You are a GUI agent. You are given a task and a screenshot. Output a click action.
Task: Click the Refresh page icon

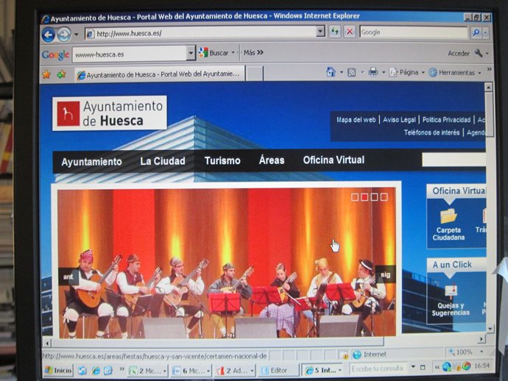(x=335, y=32)
